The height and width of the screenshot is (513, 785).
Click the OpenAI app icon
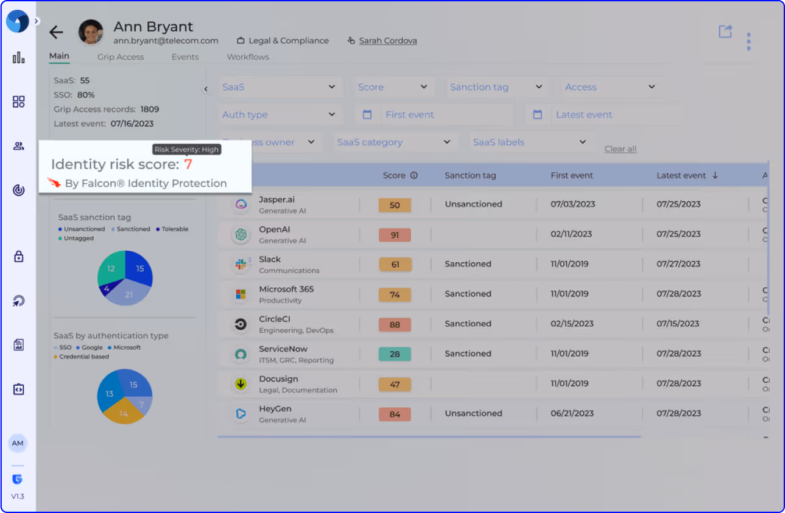point(241,234)
